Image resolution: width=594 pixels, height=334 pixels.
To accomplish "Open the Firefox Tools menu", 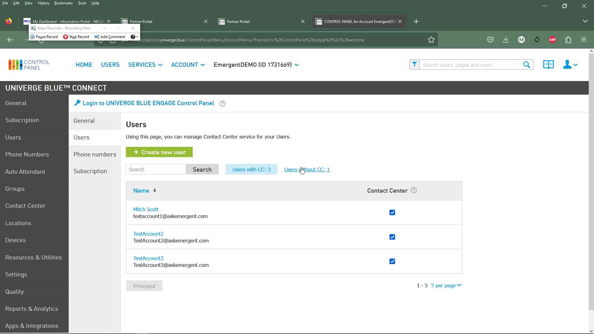I will click(82, 3).
